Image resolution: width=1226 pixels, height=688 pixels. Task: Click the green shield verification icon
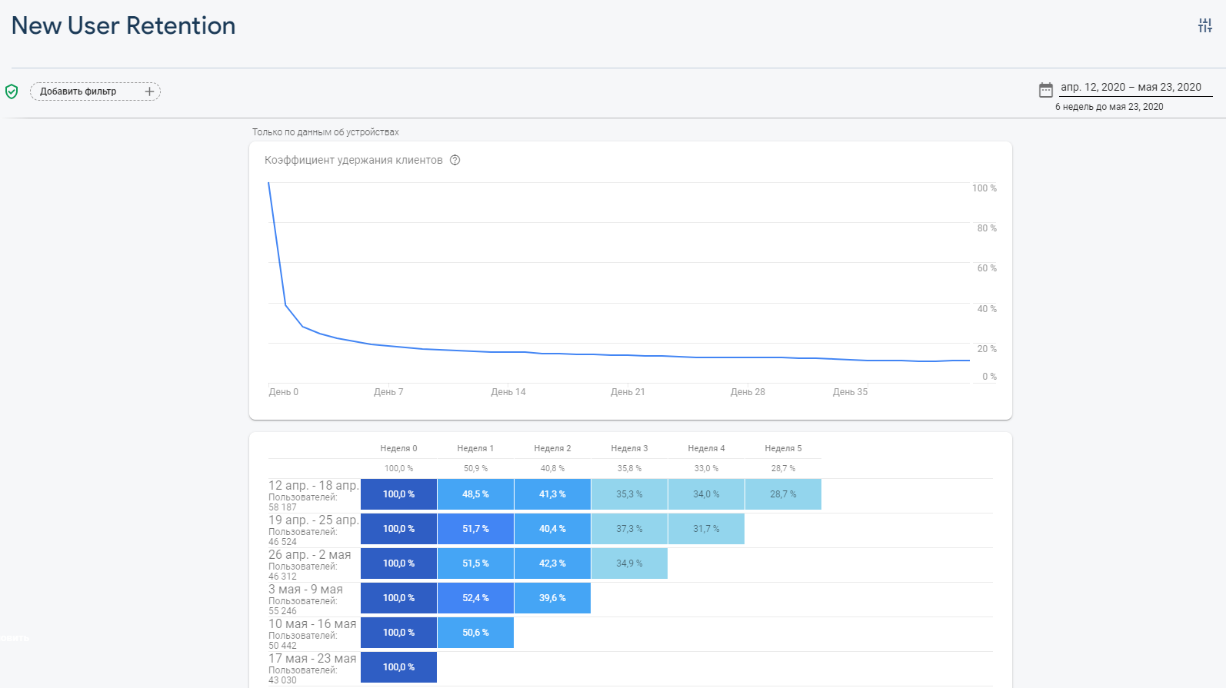(12, 91)
